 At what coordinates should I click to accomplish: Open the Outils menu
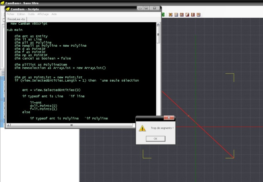tap(31, 14)
